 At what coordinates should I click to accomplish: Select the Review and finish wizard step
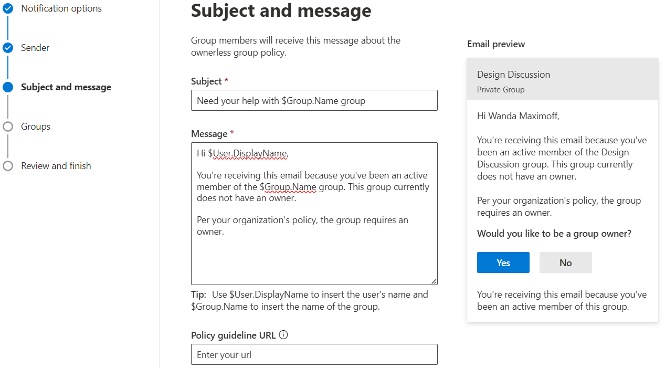pos(56,165)
